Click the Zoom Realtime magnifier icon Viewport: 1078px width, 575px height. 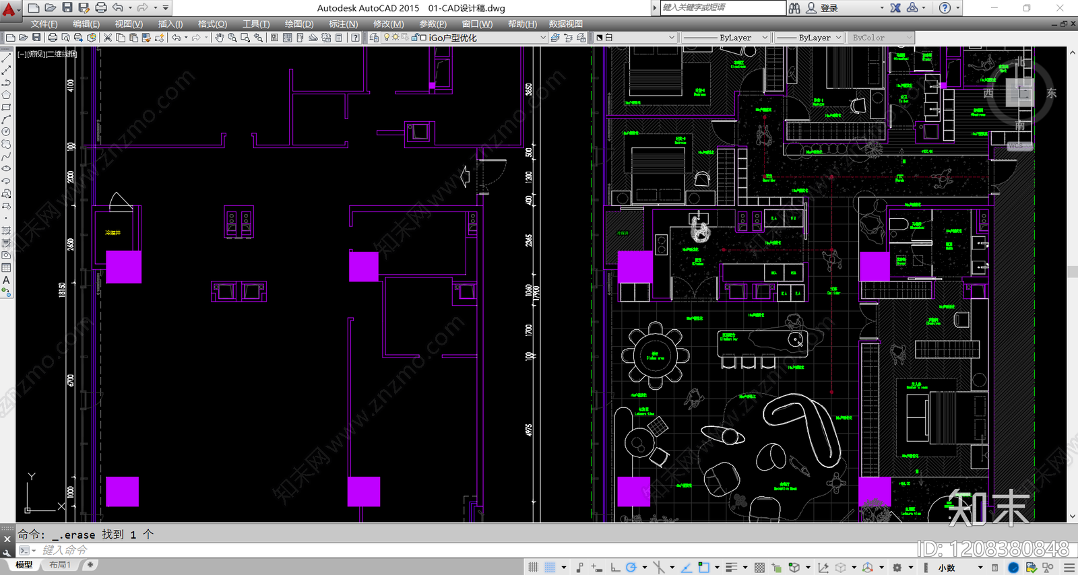[x=232, y=38]
